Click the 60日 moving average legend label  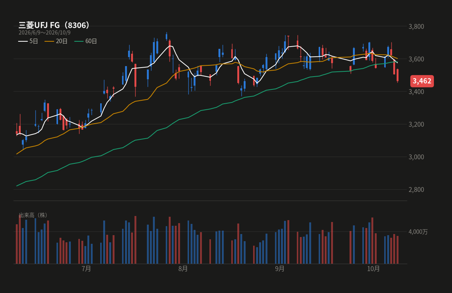(x=91, y=41)
